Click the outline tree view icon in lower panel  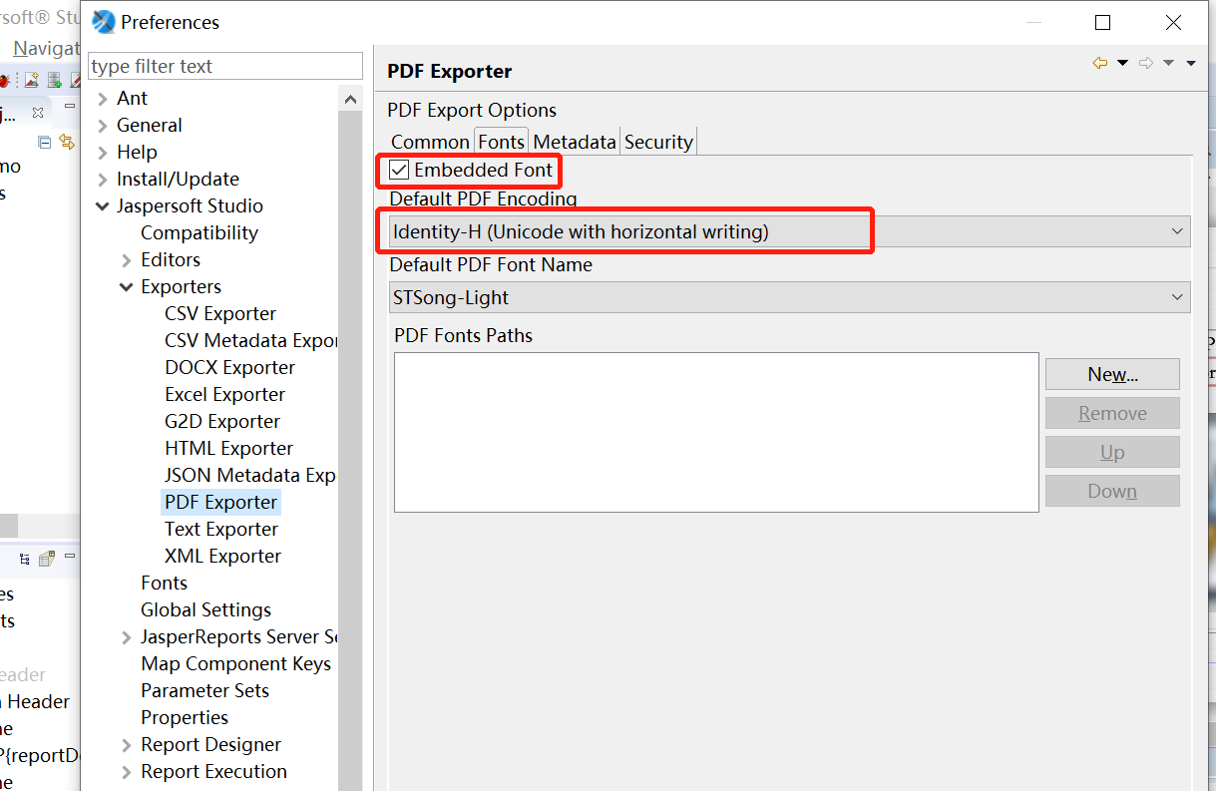[25, 559]
